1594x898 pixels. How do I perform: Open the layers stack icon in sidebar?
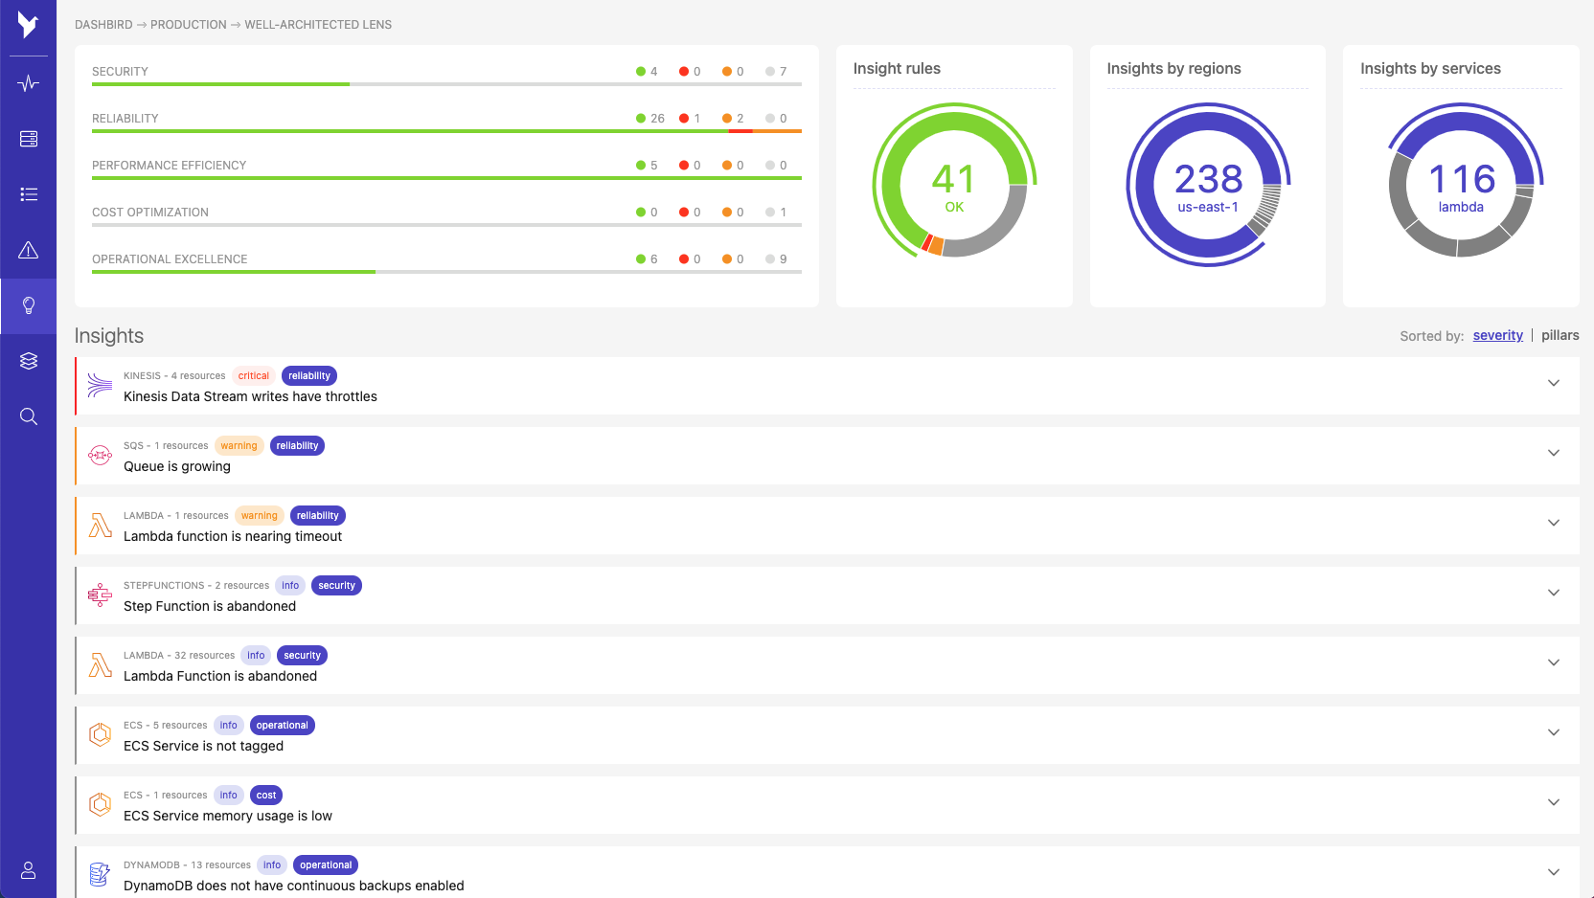[x=29, y=361]
